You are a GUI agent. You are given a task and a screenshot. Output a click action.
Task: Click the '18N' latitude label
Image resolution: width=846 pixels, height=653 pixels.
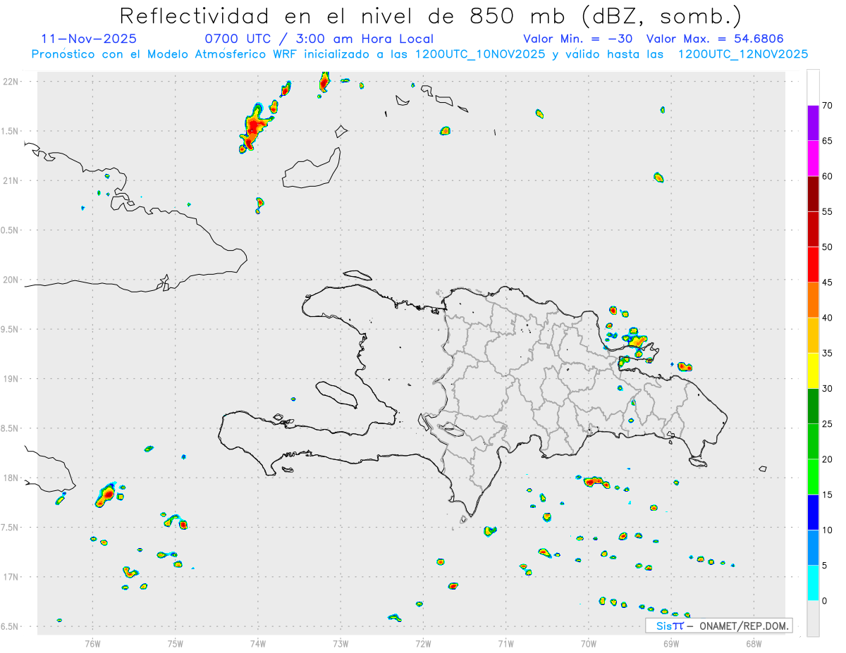coord(11,478)
